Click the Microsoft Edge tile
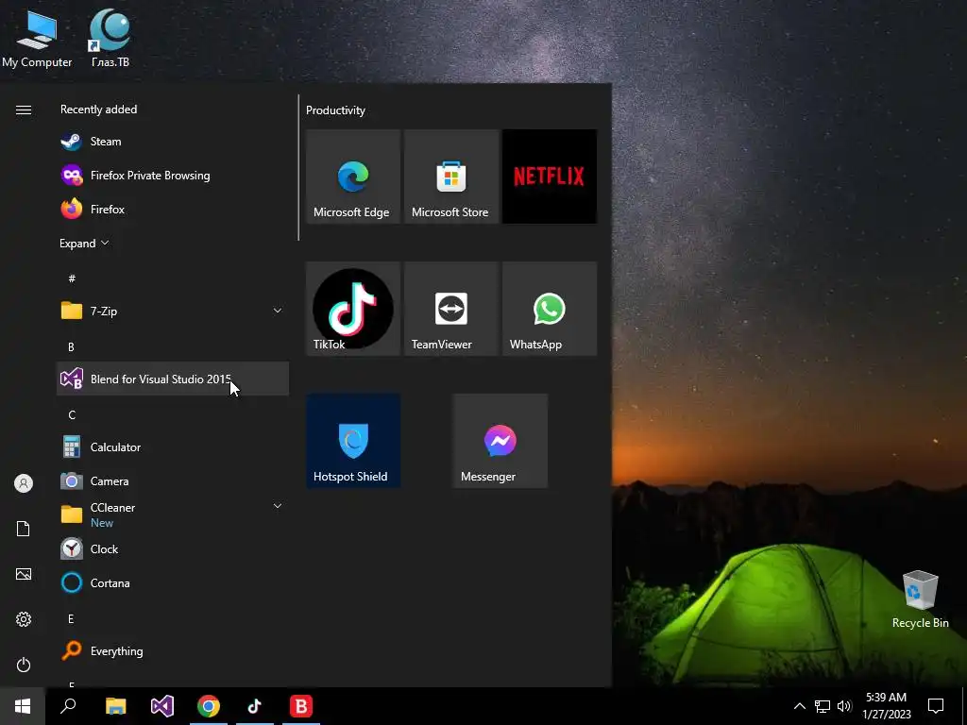This screenshot has width=967, height=725. click(353, 177)
